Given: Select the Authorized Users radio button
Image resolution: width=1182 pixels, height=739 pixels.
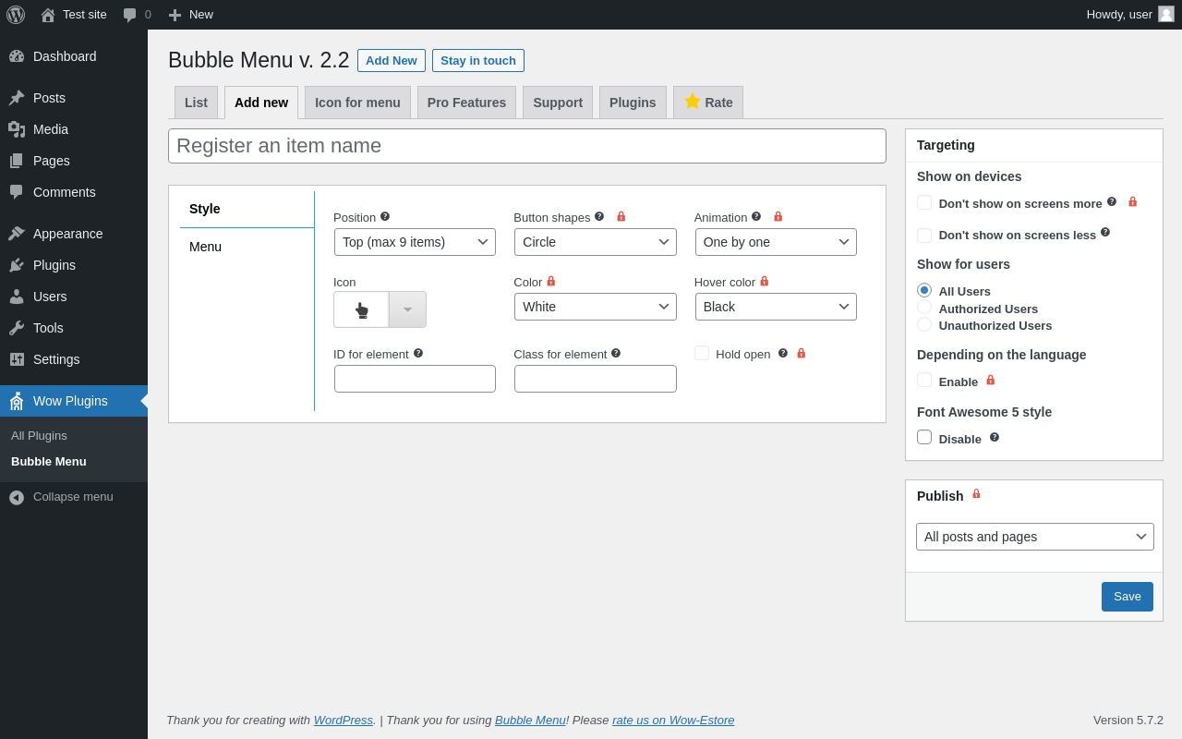Looking at the screenshot, I should click(x=924, y=308).
